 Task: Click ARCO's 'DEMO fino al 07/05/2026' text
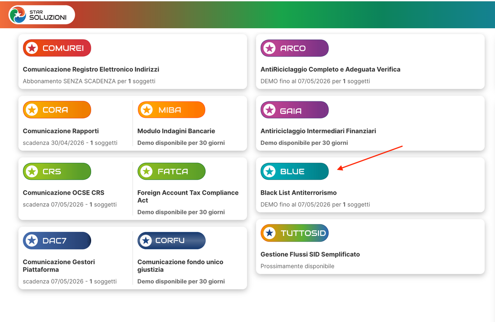pyautogui.click(x=295, y=81)
